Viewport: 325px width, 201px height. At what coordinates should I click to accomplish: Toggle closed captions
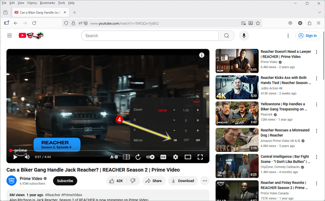[x=163, y=157]
